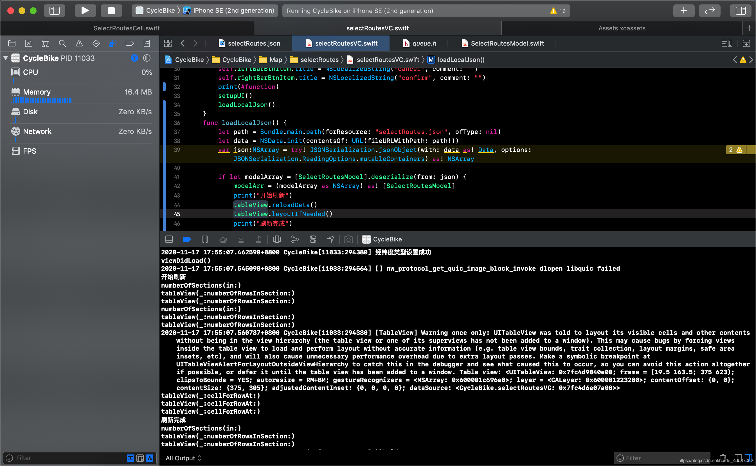Adjust editor options lines icon
The image size is (756, 466).
coord(727,43)
